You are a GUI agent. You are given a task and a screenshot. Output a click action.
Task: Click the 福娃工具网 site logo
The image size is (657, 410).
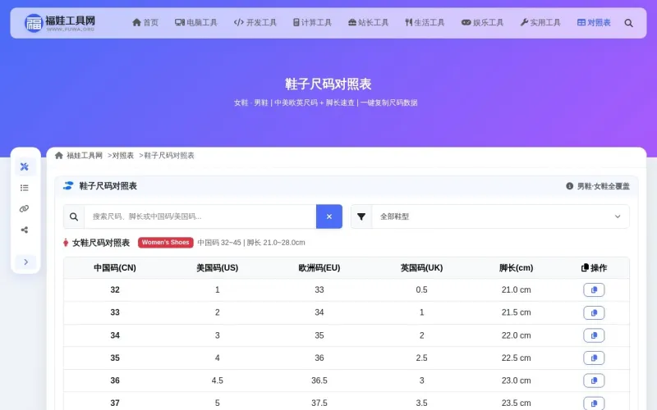click(x=60, y=23)
